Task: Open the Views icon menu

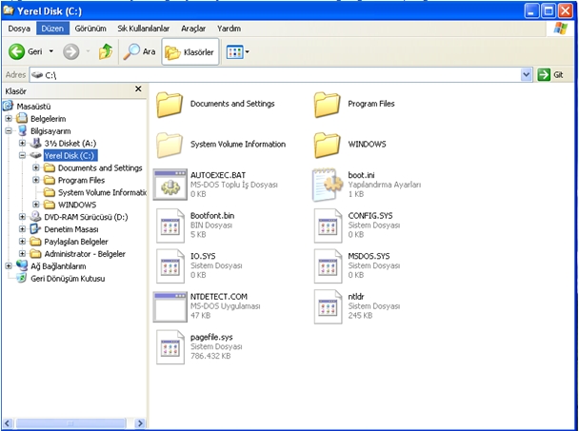Action: (234, 52)
